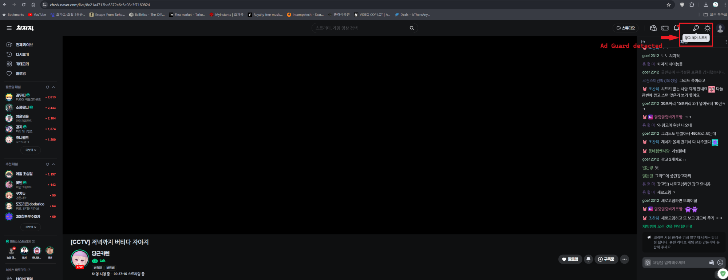Image resolution: width=728 pixels, height=280 pixels.
Task: Click the 치지직 Chzzk logo
Action: pyautogui.click(x=25, y=28)
